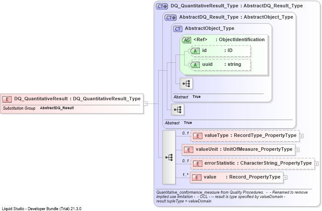Select AbstractDQ_Result_Type : AbstractObject_Type title
The width and height of the screenshot is (322, 211).
click(236, 17)
